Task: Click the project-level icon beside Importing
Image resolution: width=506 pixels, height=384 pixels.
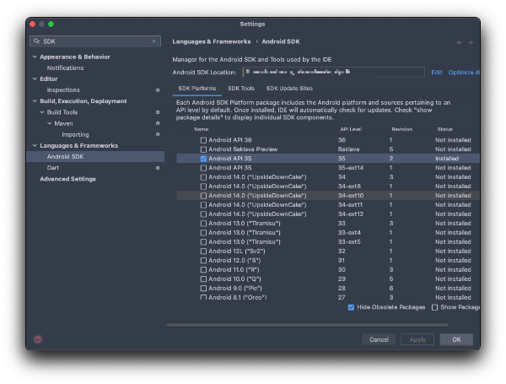Action: click(158, 134)
